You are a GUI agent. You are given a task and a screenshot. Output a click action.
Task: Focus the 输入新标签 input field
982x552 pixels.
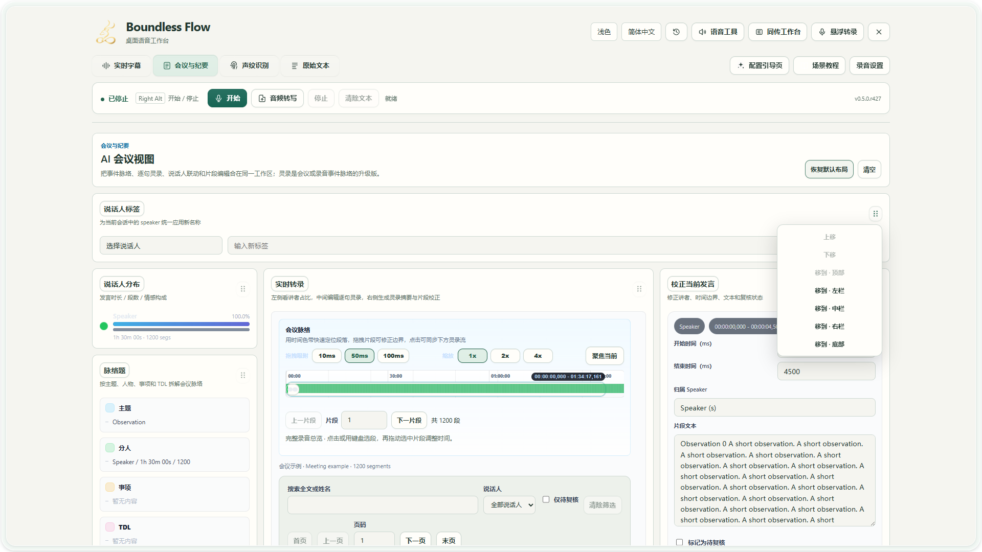coord(501,246)
